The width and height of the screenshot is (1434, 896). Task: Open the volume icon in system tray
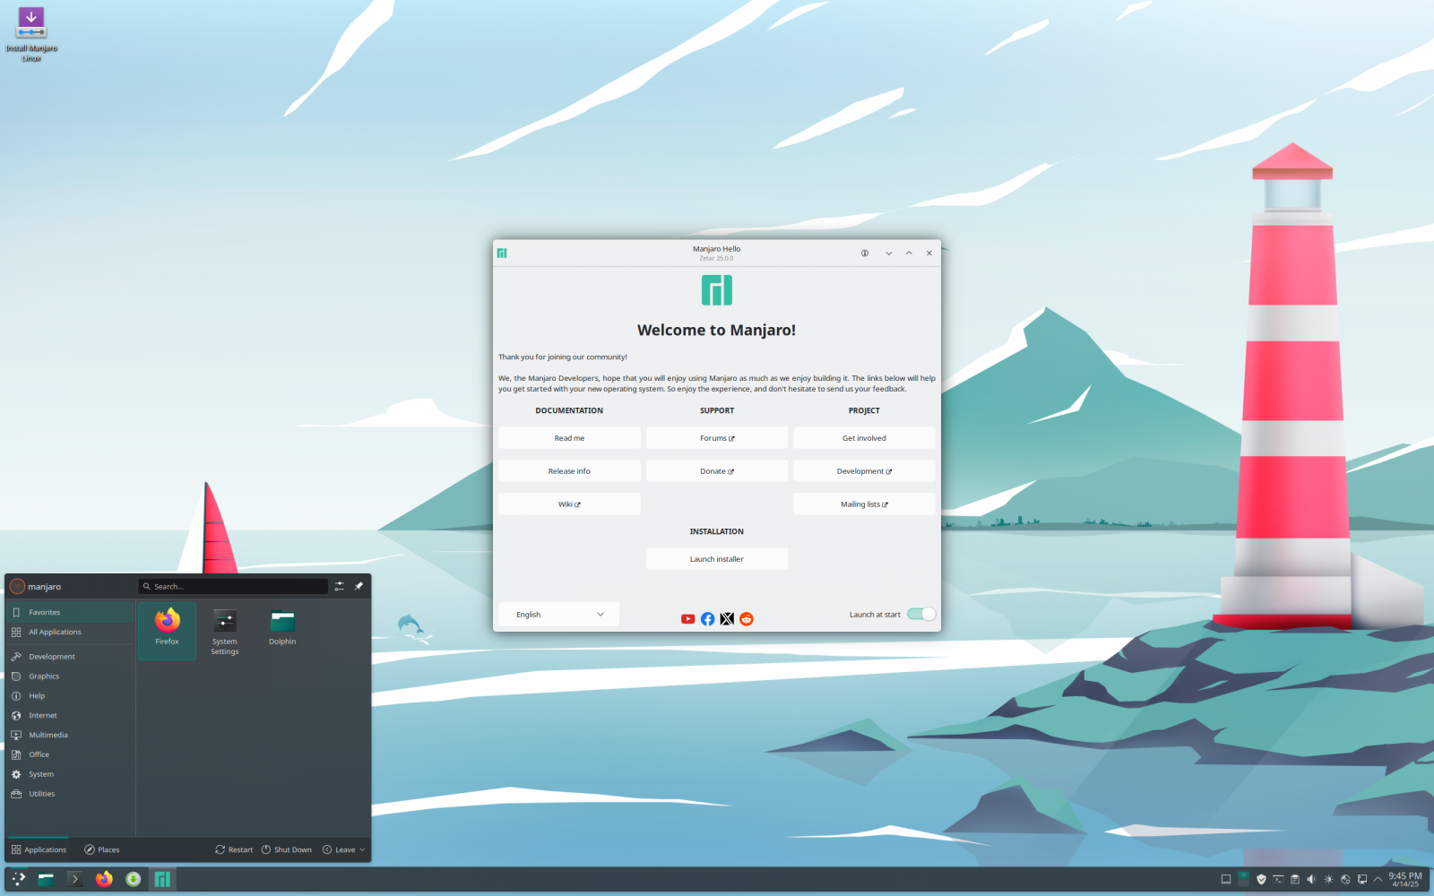(1311, 879)
